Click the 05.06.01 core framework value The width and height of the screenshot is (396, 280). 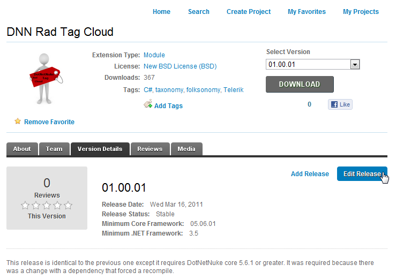click(203, 224)
